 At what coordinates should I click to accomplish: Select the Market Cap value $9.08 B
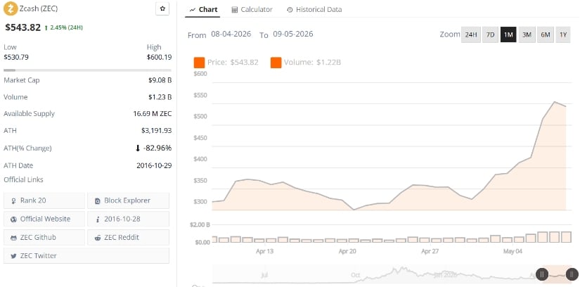160,80
